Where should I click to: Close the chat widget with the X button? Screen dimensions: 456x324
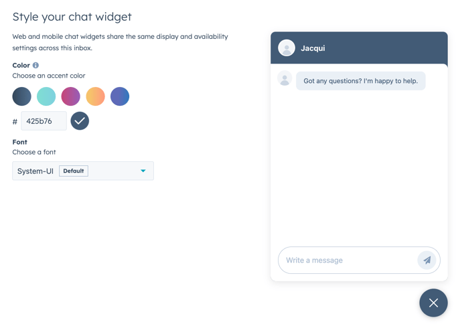click(433, 303)
